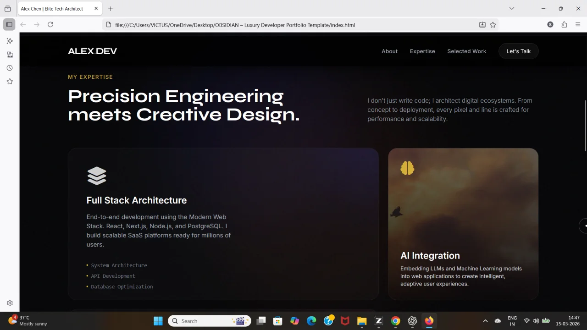
Task: Navigate to Expertise section
Action: [x=422, y=51]
